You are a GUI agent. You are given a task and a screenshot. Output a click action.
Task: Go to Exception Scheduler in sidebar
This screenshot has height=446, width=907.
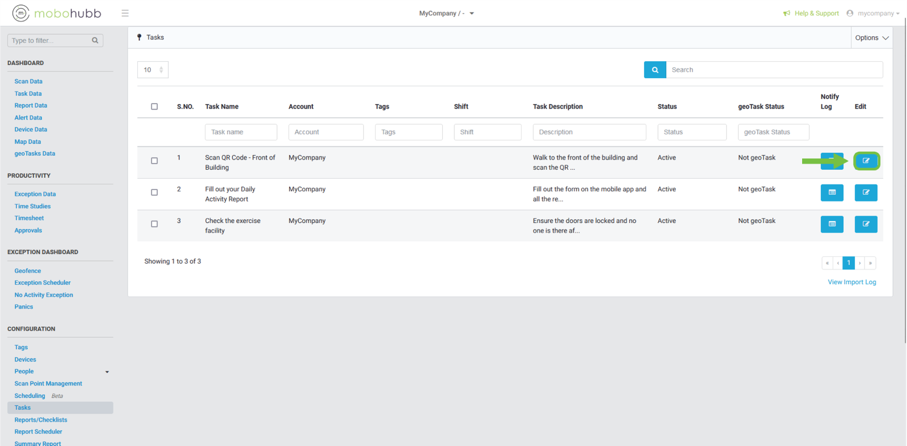43,283
